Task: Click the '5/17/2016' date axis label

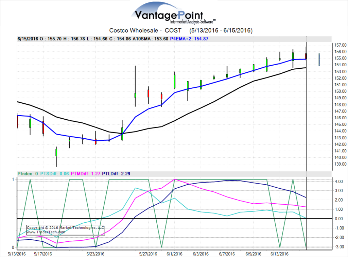Action: 43,254
